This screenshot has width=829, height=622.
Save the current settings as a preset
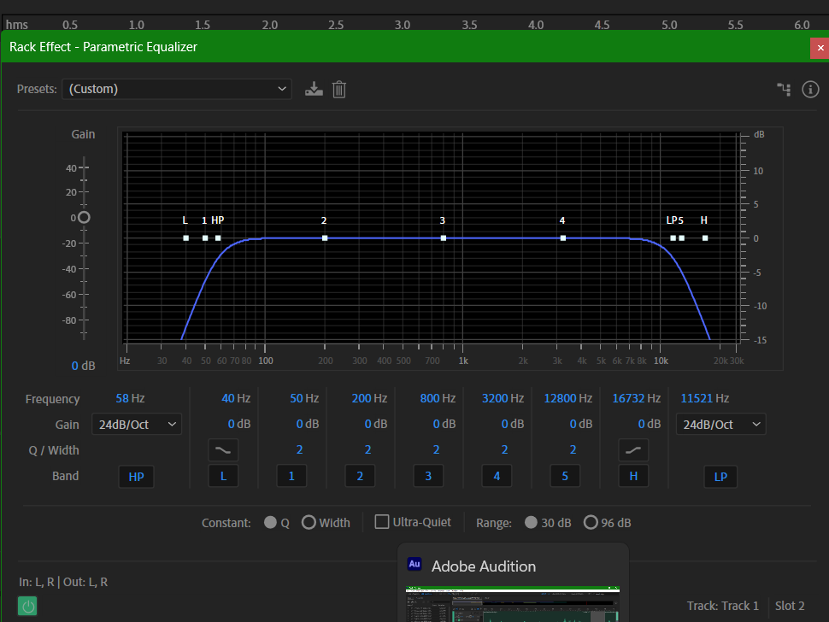315,89
